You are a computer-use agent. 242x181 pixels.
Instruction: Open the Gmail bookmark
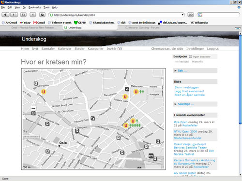click(39, 23)
